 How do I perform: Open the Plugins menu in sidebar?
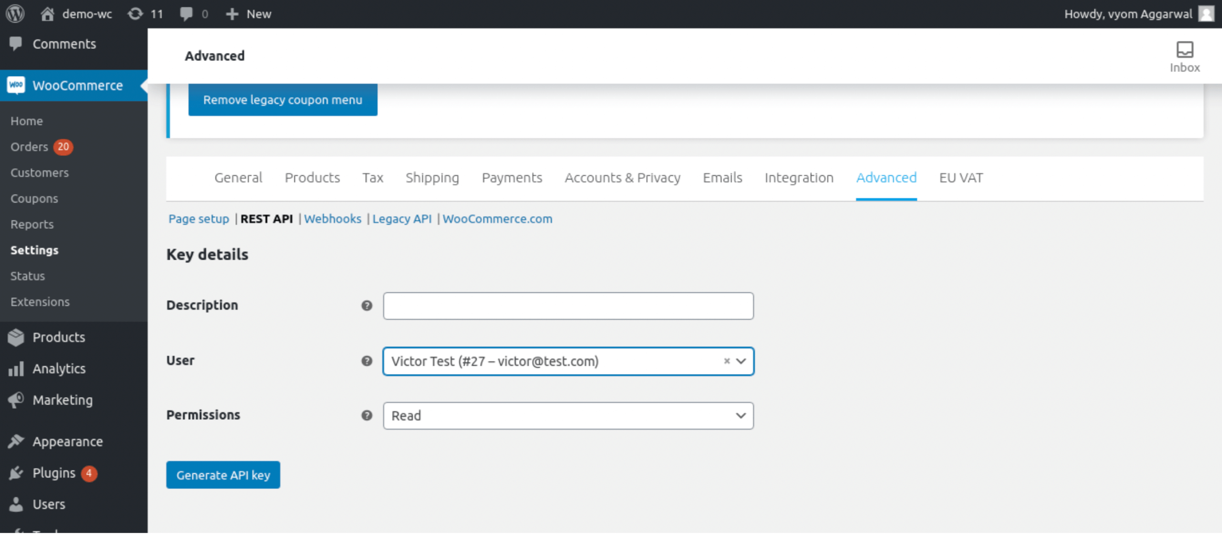[x=54, y=473]
